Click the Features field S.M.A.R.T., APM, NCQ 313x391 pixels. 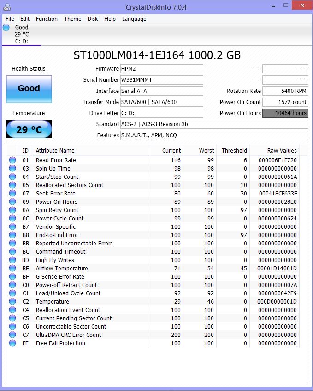[214, 135]
